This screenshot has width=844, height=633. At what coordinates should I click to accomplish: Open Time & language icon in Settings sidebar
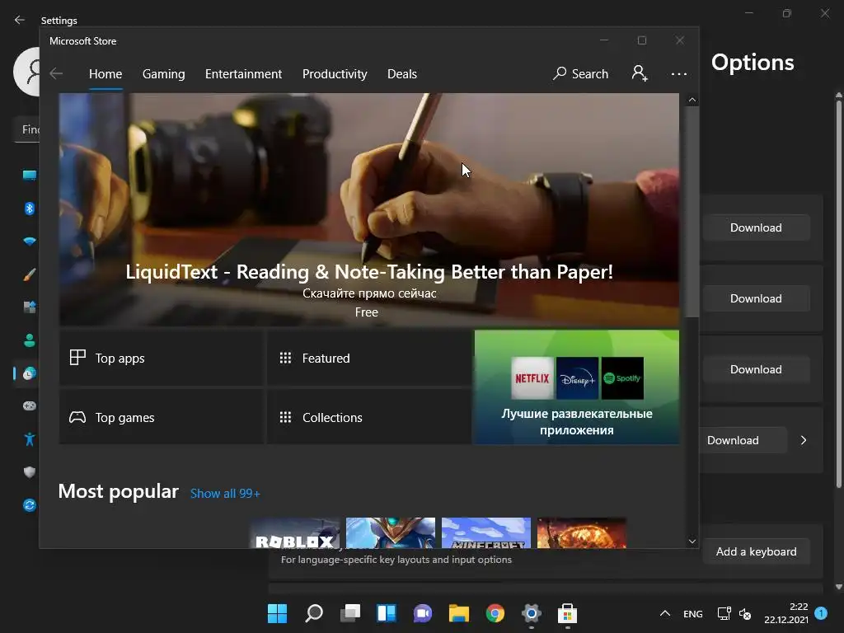tap(30, 373)
